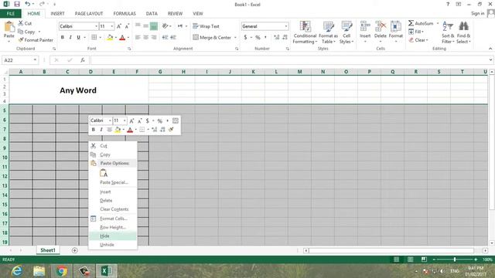The image size is (495, 278).
Task: Click the ribbon font color A
Action: click(122, 38)
